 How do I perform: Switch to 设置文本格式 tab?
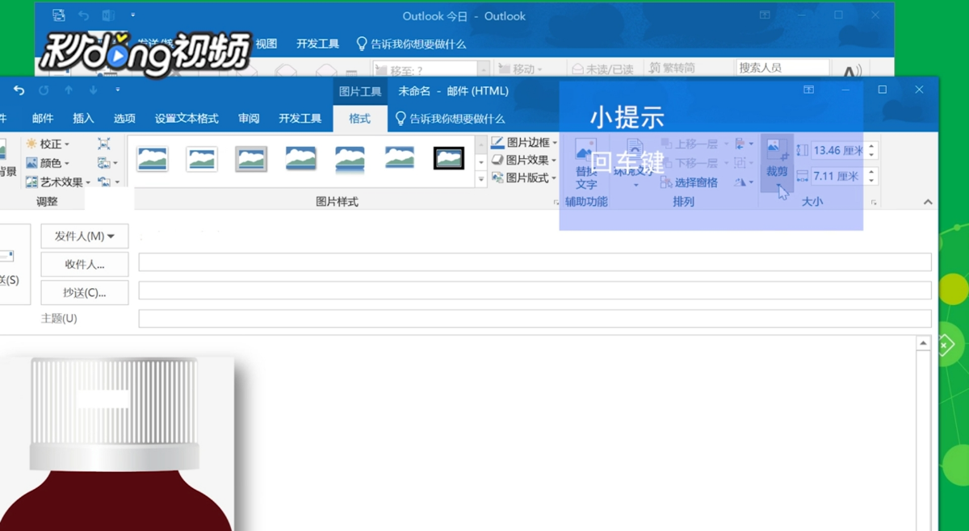point(187,119)
